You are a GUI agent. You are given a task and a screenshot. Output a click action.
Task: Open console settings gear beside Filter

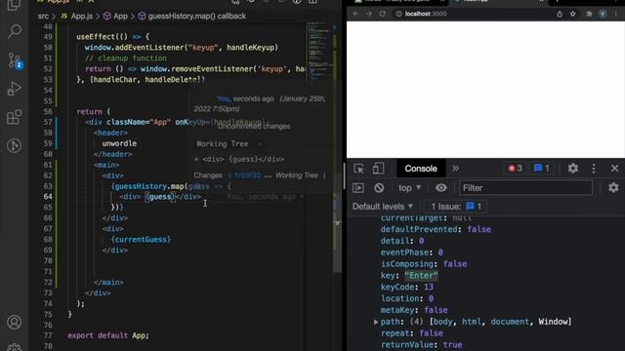[613, 187]
